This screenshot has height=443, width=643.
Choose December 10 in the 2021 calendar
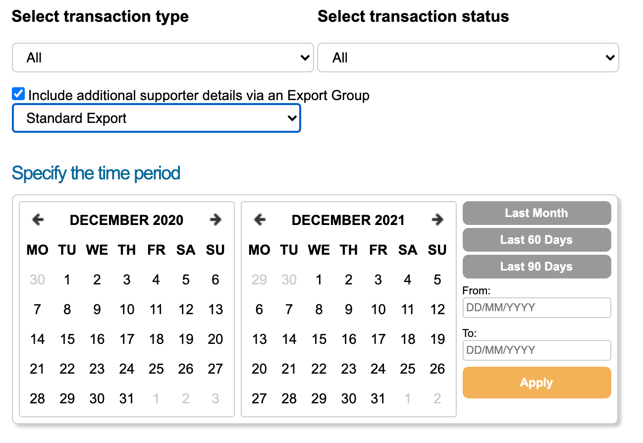click(x=378, y=310)
